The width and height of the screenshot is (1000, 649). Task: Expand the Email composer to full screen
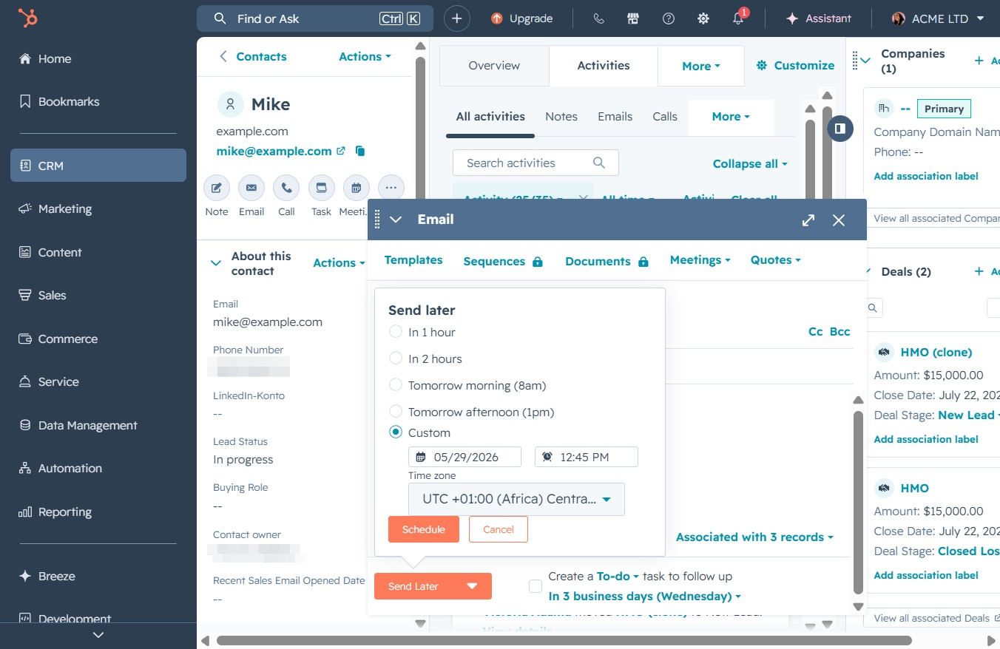(x=808, y=220)
